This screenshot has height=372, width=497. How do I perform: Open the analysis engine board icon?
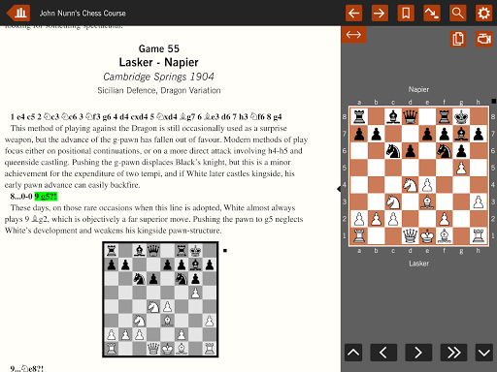[x=483, y=39]
